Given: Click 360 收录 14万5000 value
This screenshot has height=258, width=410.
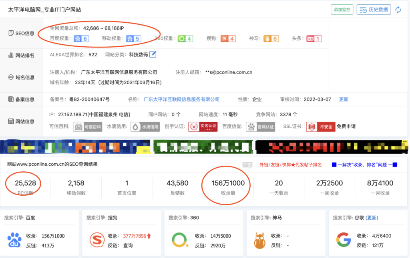Looking at the screenshot, I should pos(221,236).
